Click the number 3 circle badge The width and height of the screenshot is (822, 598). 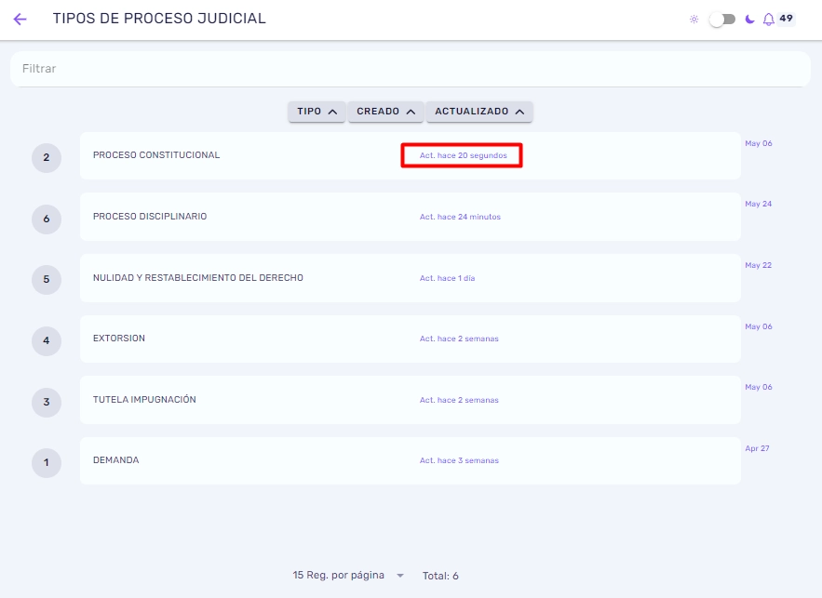click(x=47, y=402)
